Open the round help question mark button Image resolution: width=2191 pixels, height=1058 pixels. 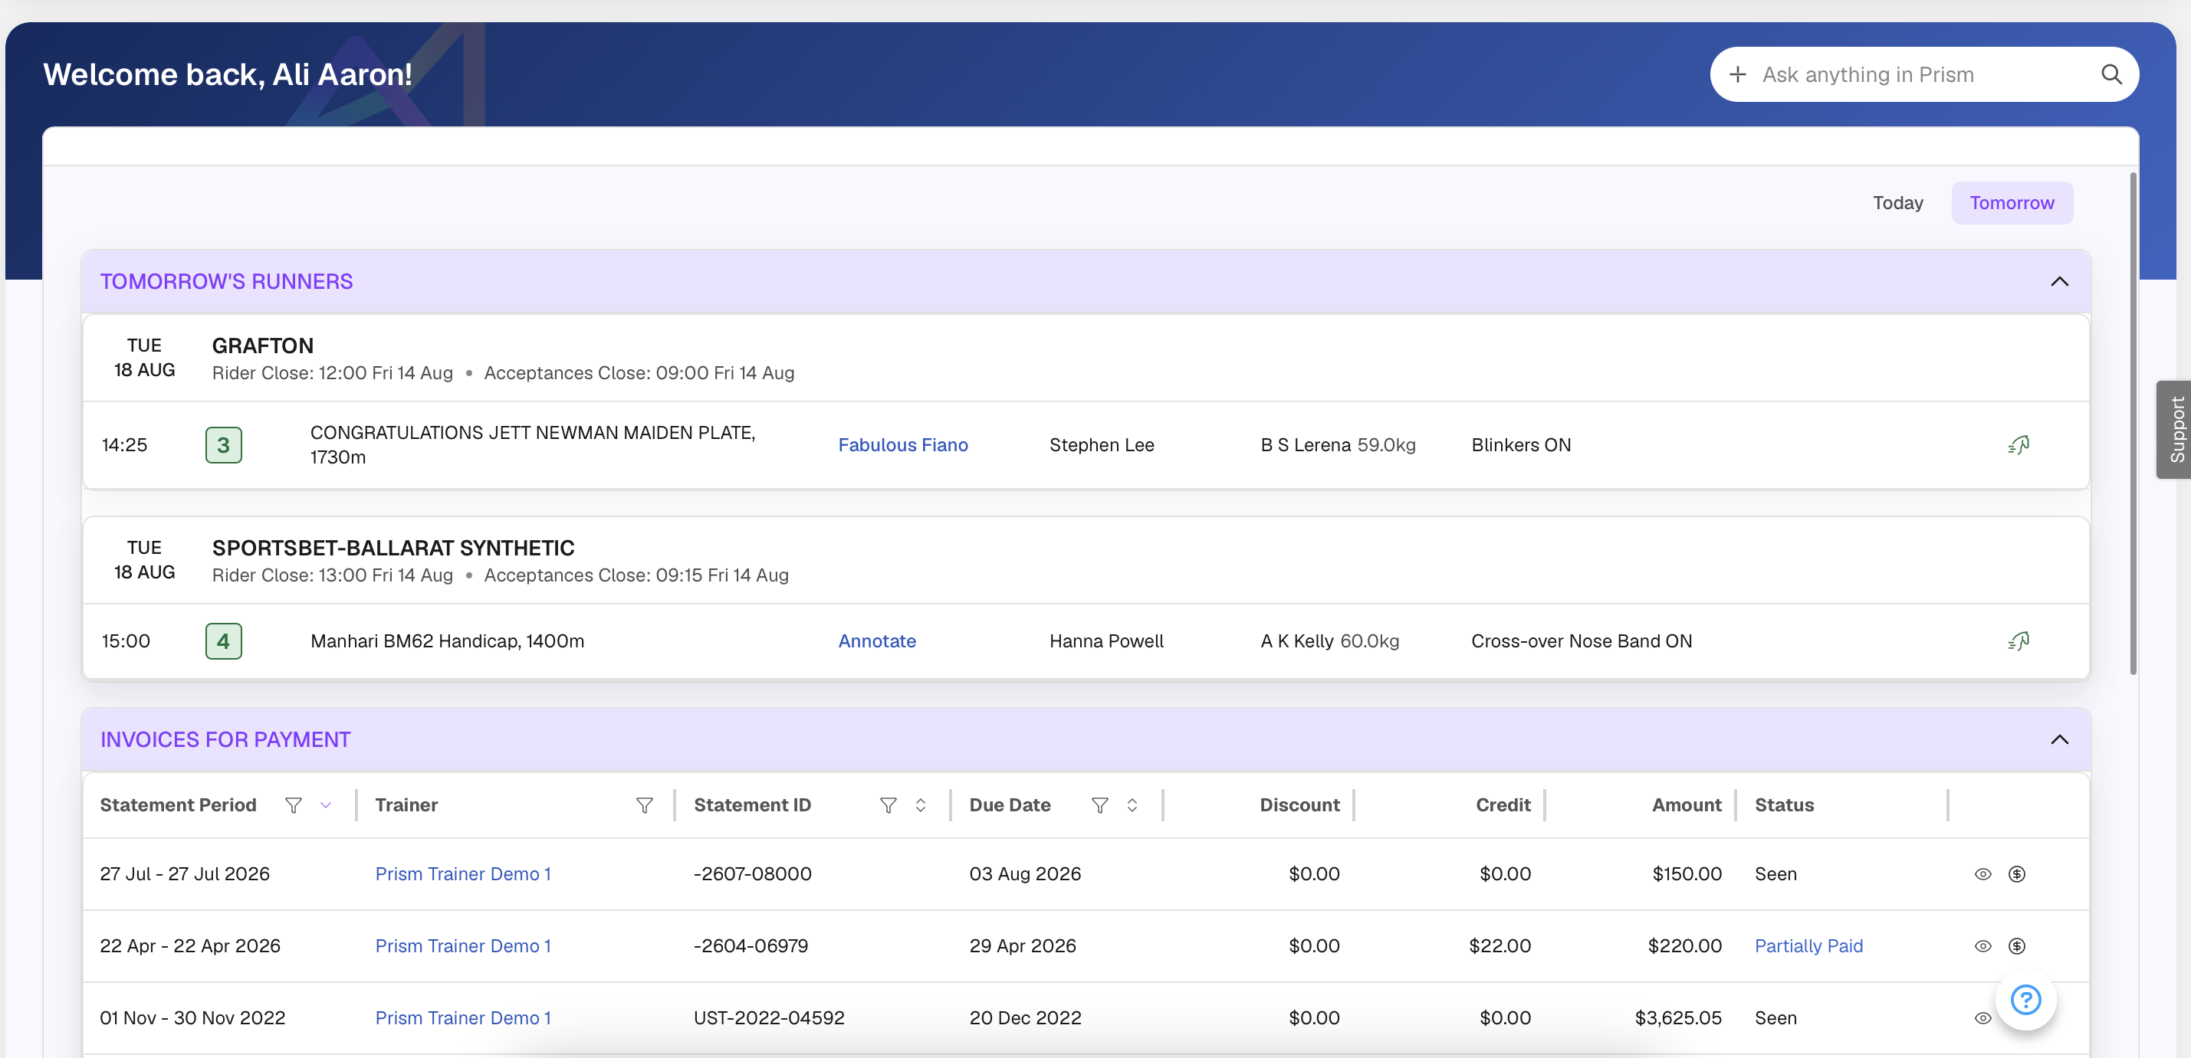2025,999
